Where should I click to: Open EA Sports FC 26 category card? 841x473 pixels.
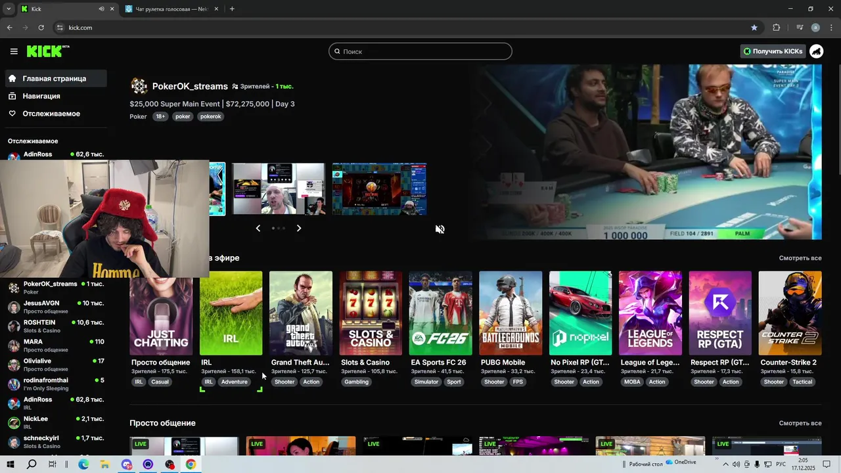tap(441, 313)
